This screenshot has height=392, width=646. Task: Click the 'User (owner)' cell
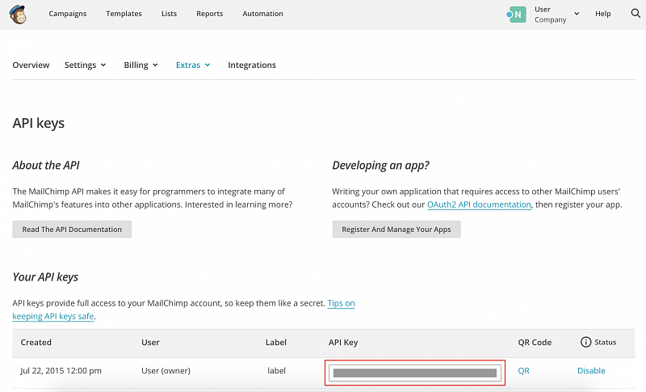(166, 370)
